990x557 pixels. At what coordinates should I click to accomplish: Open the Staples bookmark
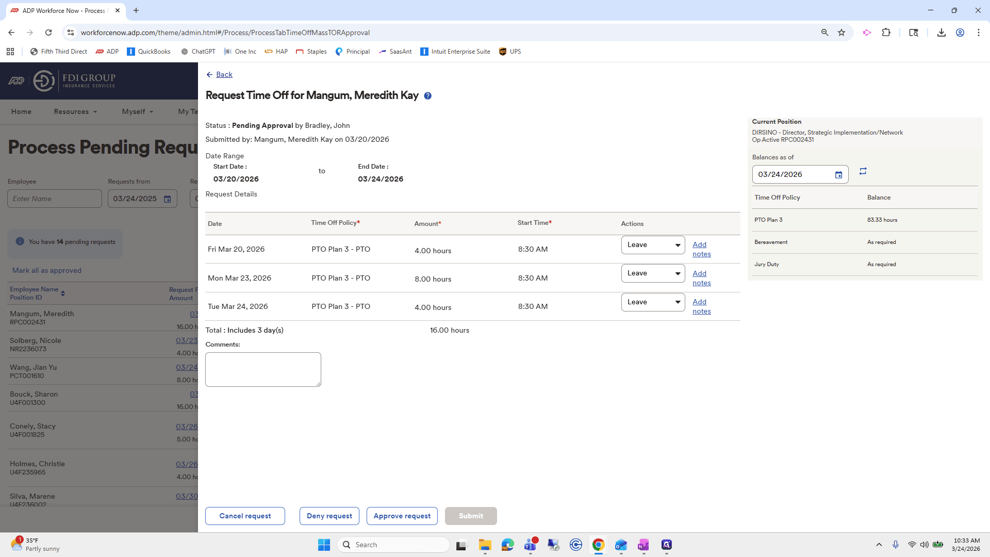click(311, 52)
